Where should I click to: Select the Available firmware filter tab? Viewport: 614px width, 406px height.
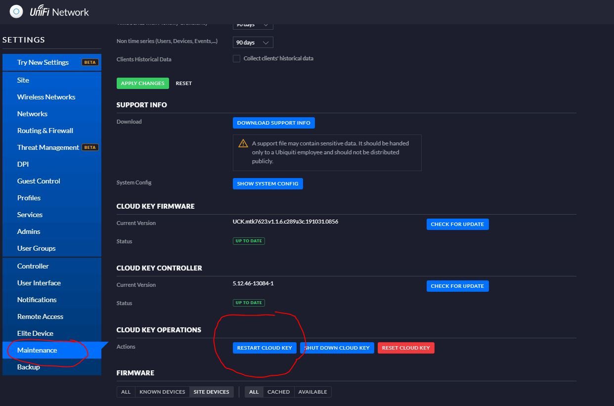[x=312, y=392]
